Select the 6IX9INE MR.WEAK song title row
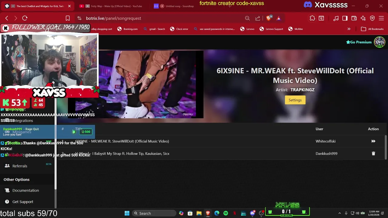 (x=122, y=141)
